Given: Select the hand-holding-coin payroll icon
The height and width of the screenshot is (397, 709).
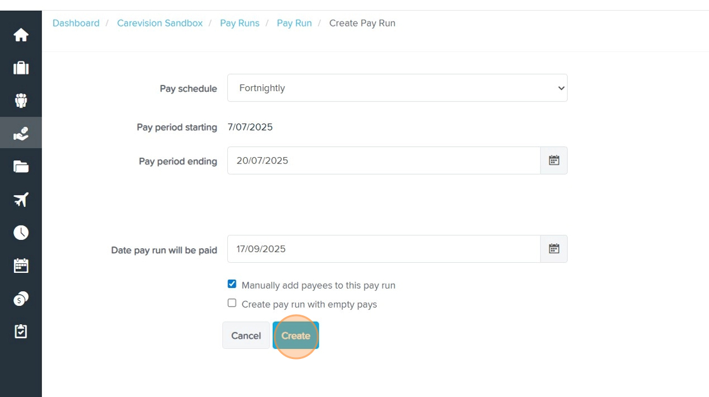Looking at the screenshot, I should [x=21, y=134].
